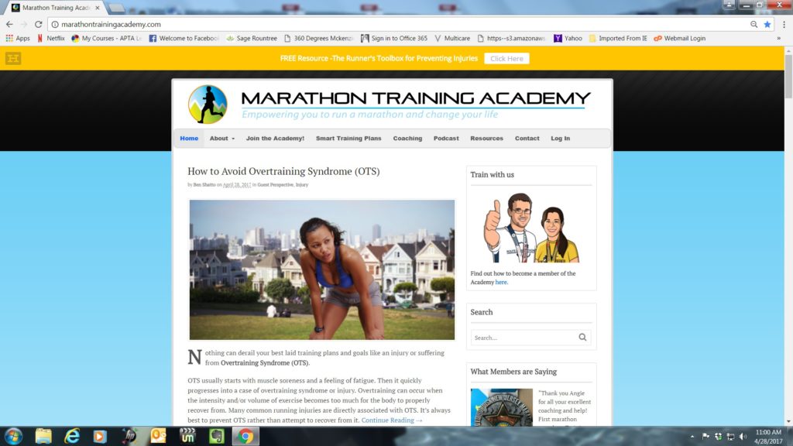The width and height of the screenshot is (793, 446).
Task: Open Outlook from the taskbar
Action: coord(158,436)
